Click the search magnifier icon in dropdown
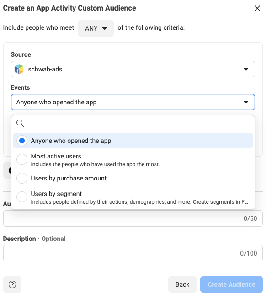Viewport: 267px width, 294px height. tap(20, 123)
